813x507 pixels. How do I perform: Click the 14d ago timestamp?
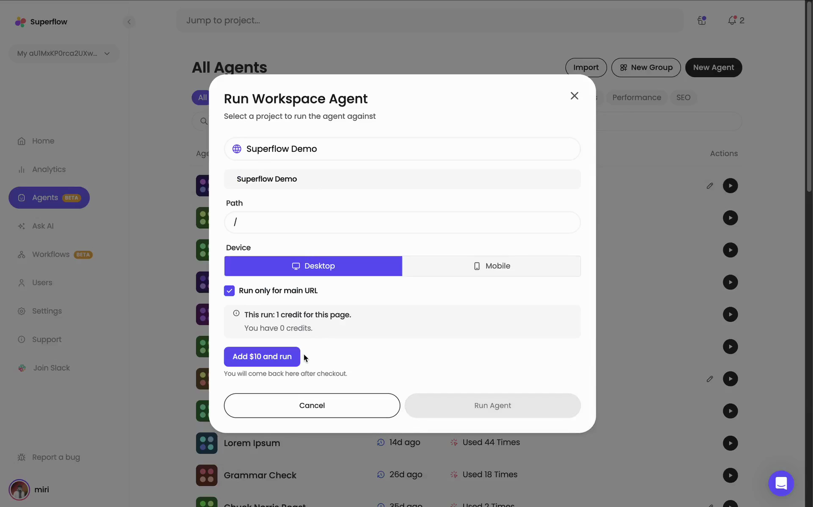point(404,443)
